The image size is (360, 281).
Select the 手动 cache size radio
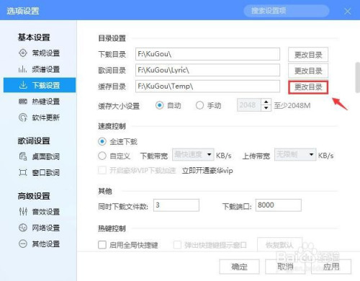199,105
